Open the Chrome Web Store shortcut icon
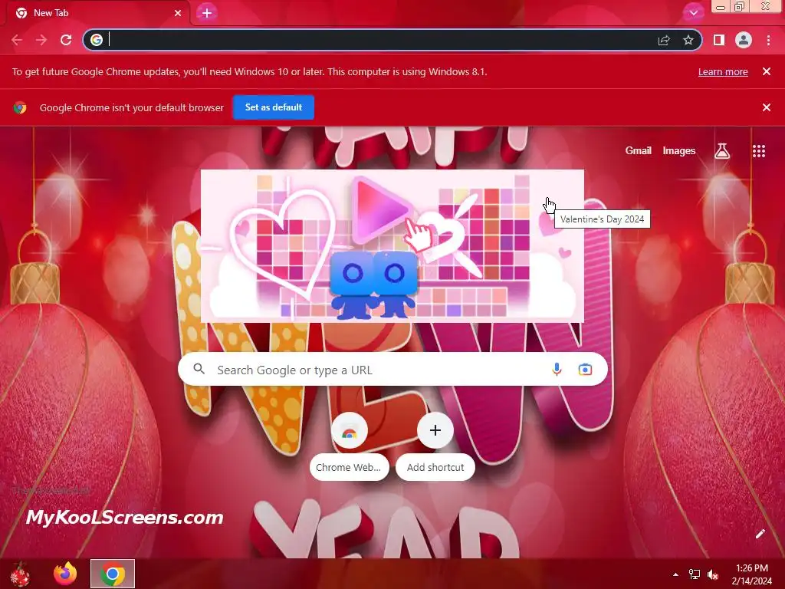This screenshot has height=589, width=785. [350, 431]
